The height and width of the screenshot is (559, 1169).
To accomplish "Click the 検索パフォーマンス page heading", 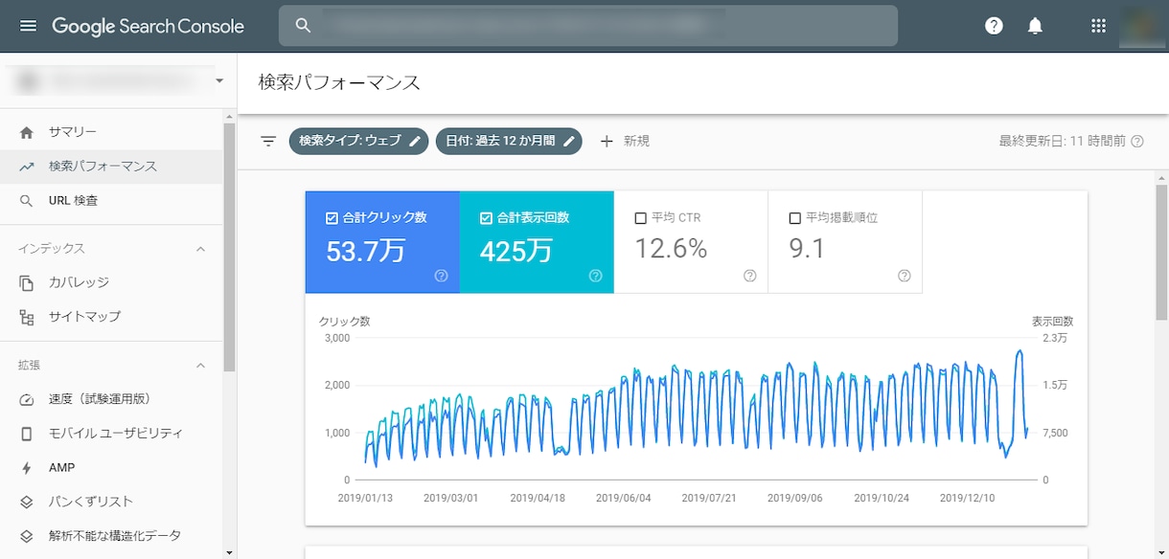I will pyautogui.click(x=339, y=82).
